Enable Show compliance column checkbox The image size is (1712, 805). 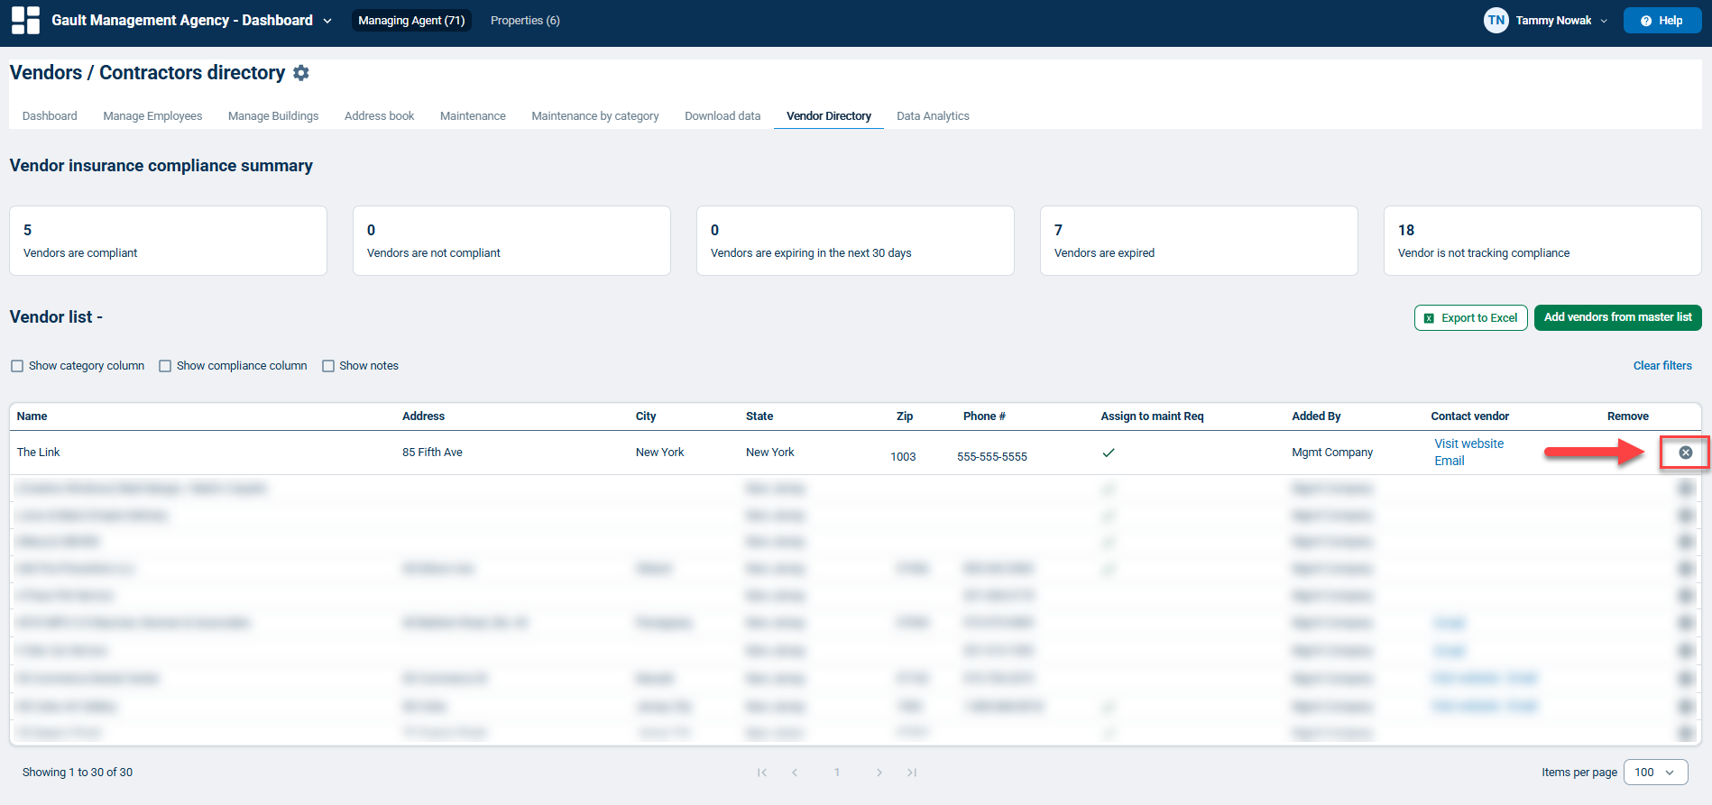coord(165,366)
